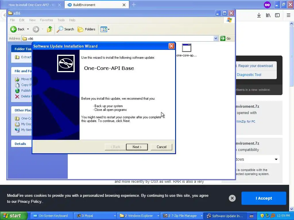Click the browser downloads arrow icon
The height and width of the screenshot is (220, 294).
(x=259, y=15)
